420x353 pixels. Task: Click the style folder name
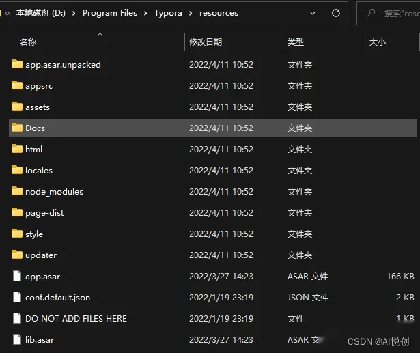coord(34,234)
